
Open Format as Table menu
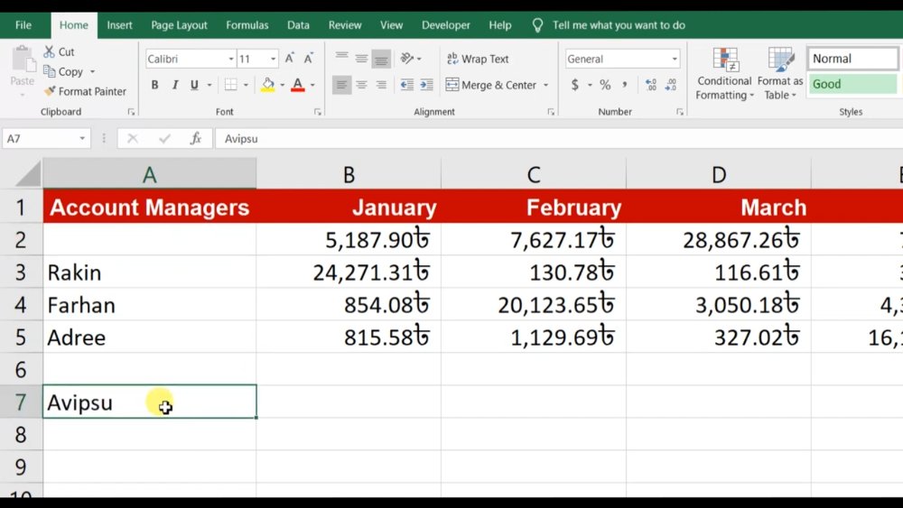(x=780, y=74)
